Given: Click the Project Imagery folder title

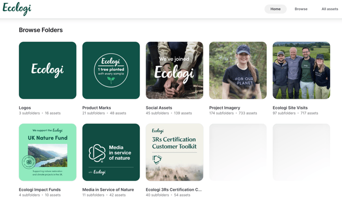Looking at the screenshot, I should pos(225,108).
